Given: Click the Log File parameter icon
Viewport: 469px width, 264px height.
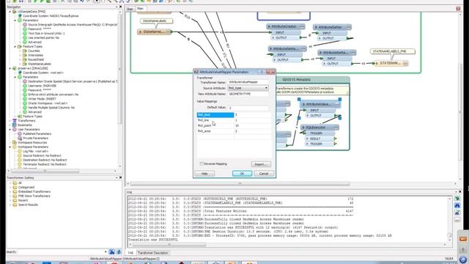Looking at the screenshot, I should point(20,152).
